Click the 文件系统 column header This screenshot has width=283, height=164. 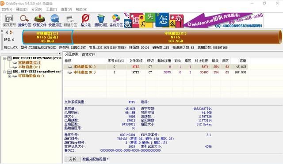[x=136, y=61]
